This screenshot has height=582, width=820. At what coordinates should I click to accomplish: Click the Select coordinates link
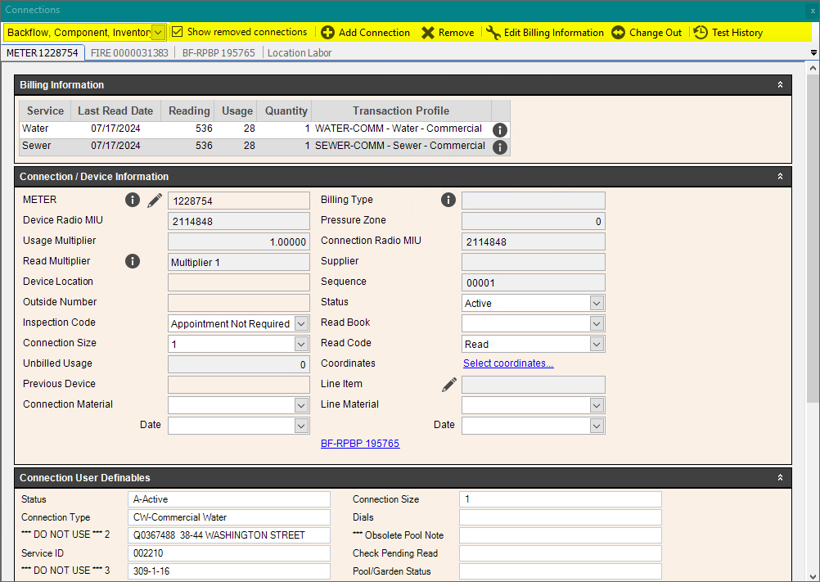click(508, 363)
